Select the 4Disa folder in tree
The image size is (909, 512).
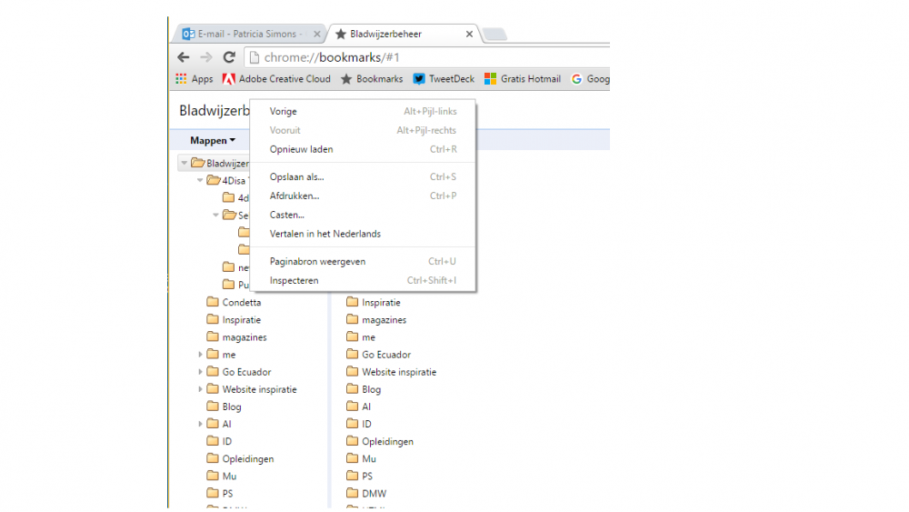(x=228, y=180)
